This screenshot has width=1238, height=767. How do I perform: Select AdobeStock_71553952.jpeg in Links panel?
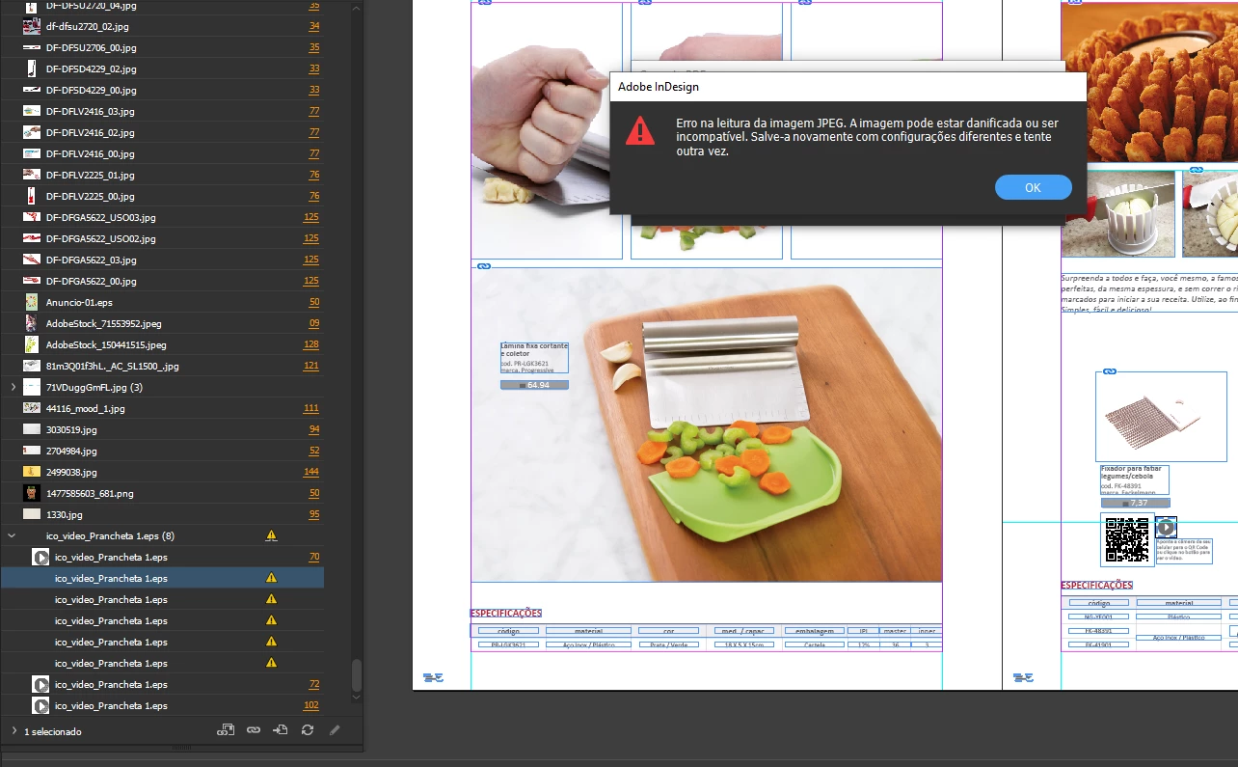[162, 323]
